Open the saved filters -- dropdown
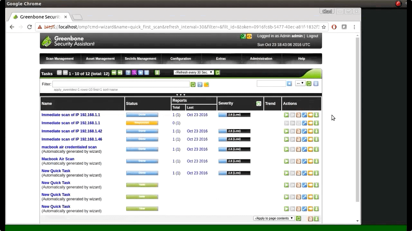This screenshot has width=412, height=231. click(x=300, y=83)
